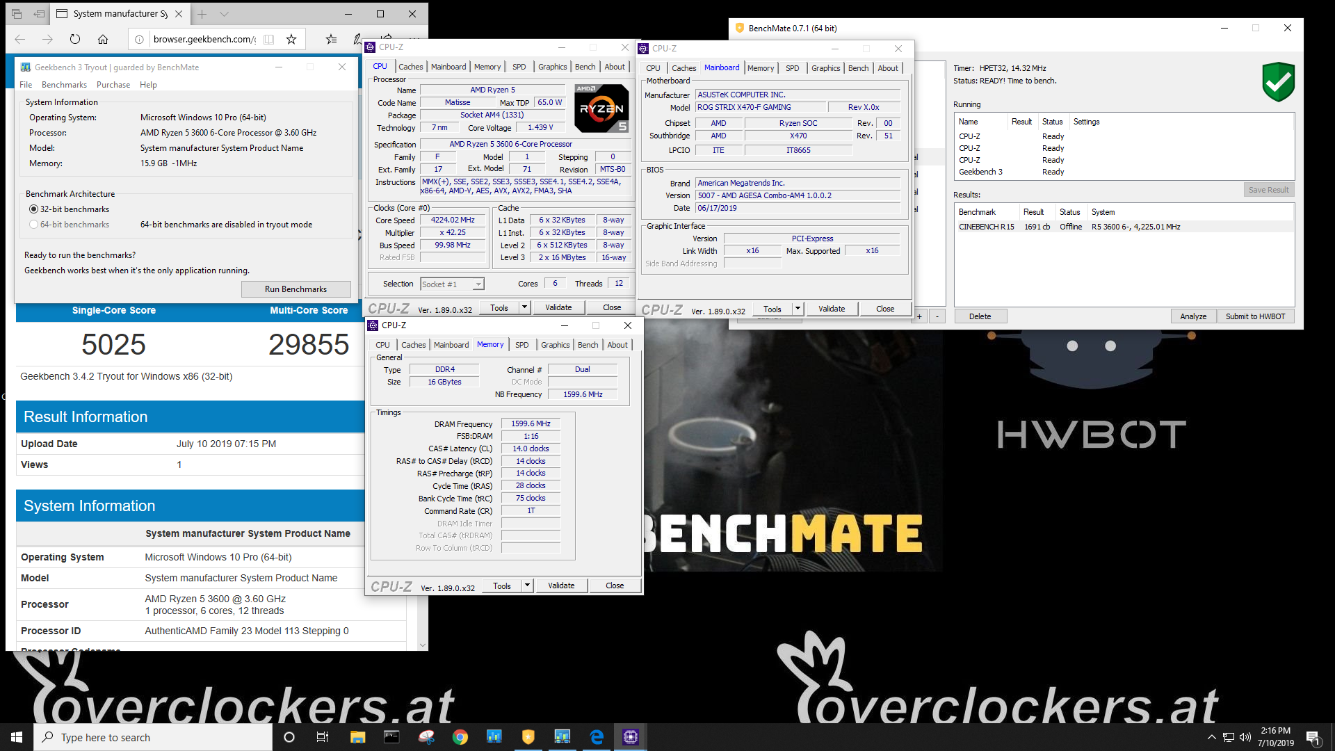Focus the Windows taskbar search box

pyautogui.click(x=153, y=737)
